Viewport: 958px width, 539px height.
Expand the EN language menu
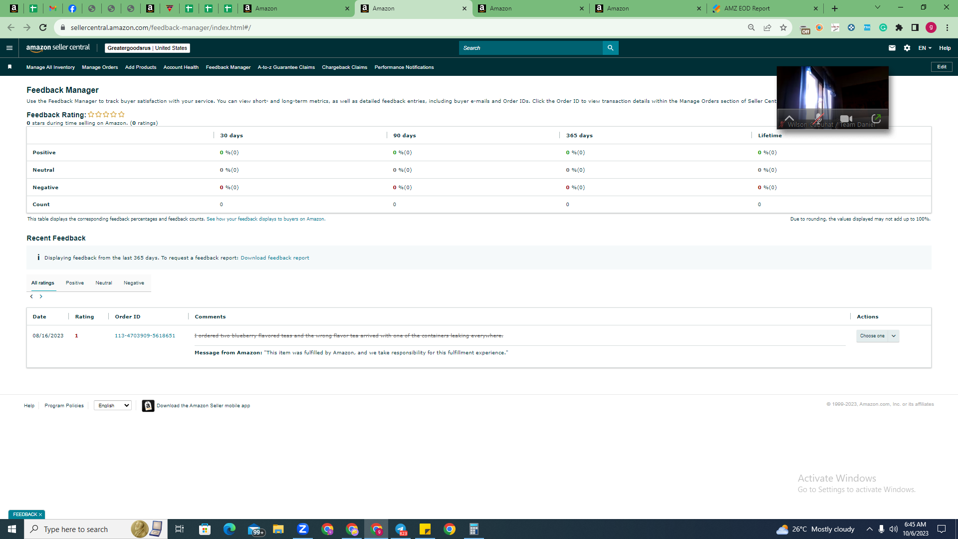(925, 48)
